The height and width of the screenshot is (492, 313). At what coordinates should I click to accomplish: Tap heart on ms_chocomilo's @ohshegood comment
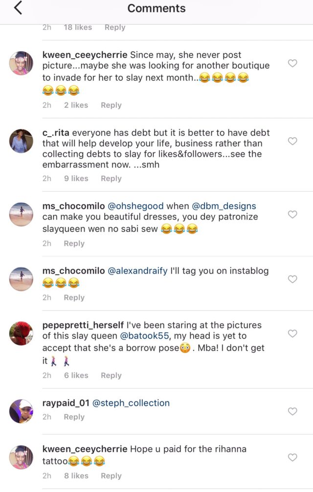(292, 214)
